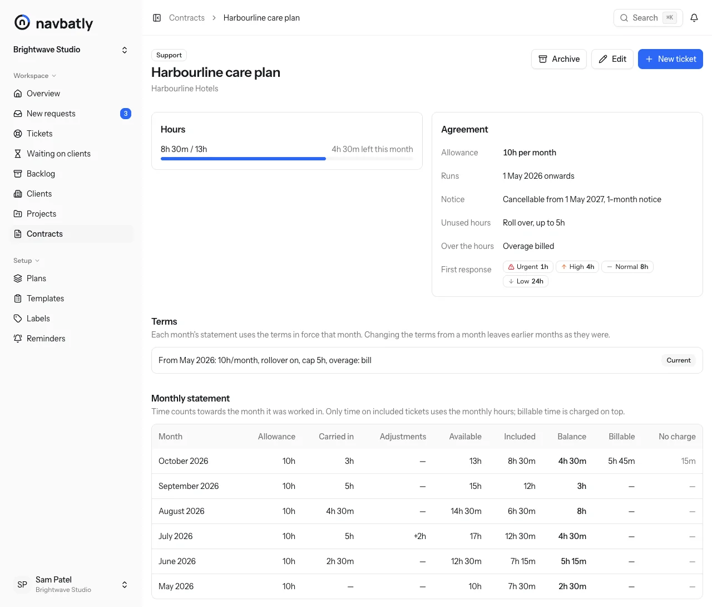Click the Current badge in Terms

click(x=679, y=360)
